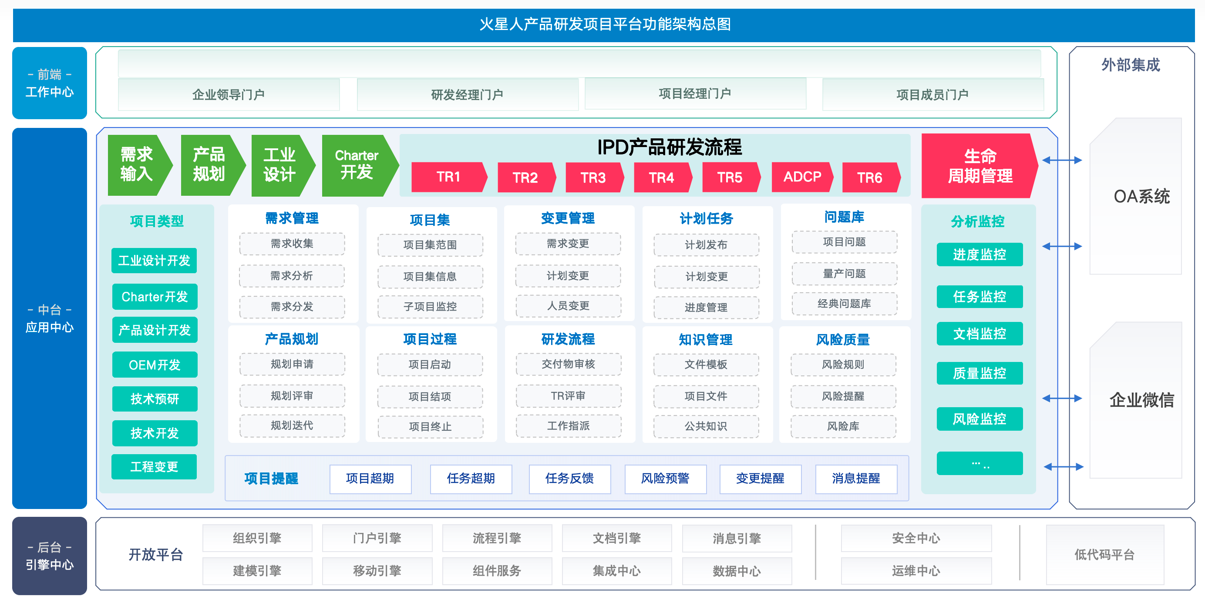Click the 需求输入 green arrow block
The height and width of the screenshot is (596, 1205).
tap(139, 164)
